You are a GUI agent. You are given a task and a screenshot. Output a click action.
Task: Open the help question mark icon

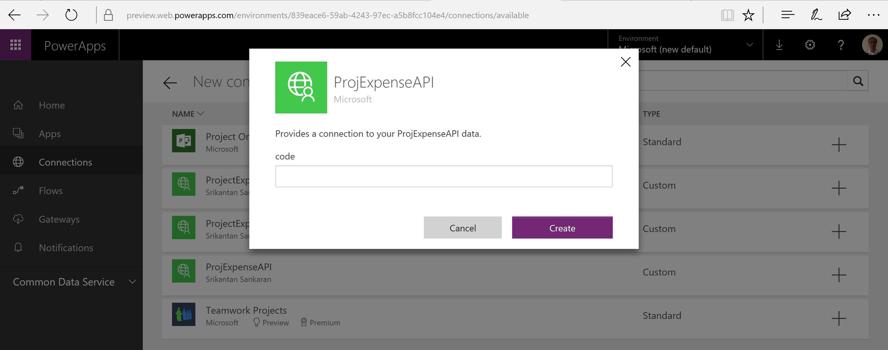click(x=841, y=45)
